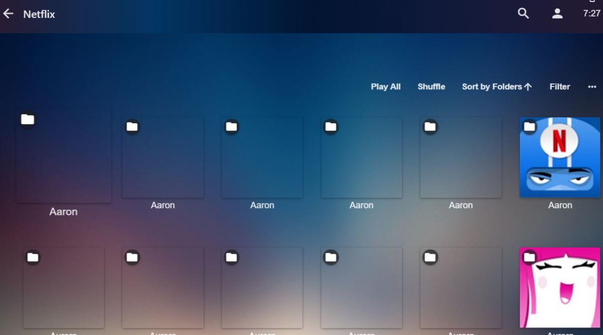Click folder badge on pink-face Aurora thumbnail

click(x=530, y=257)
